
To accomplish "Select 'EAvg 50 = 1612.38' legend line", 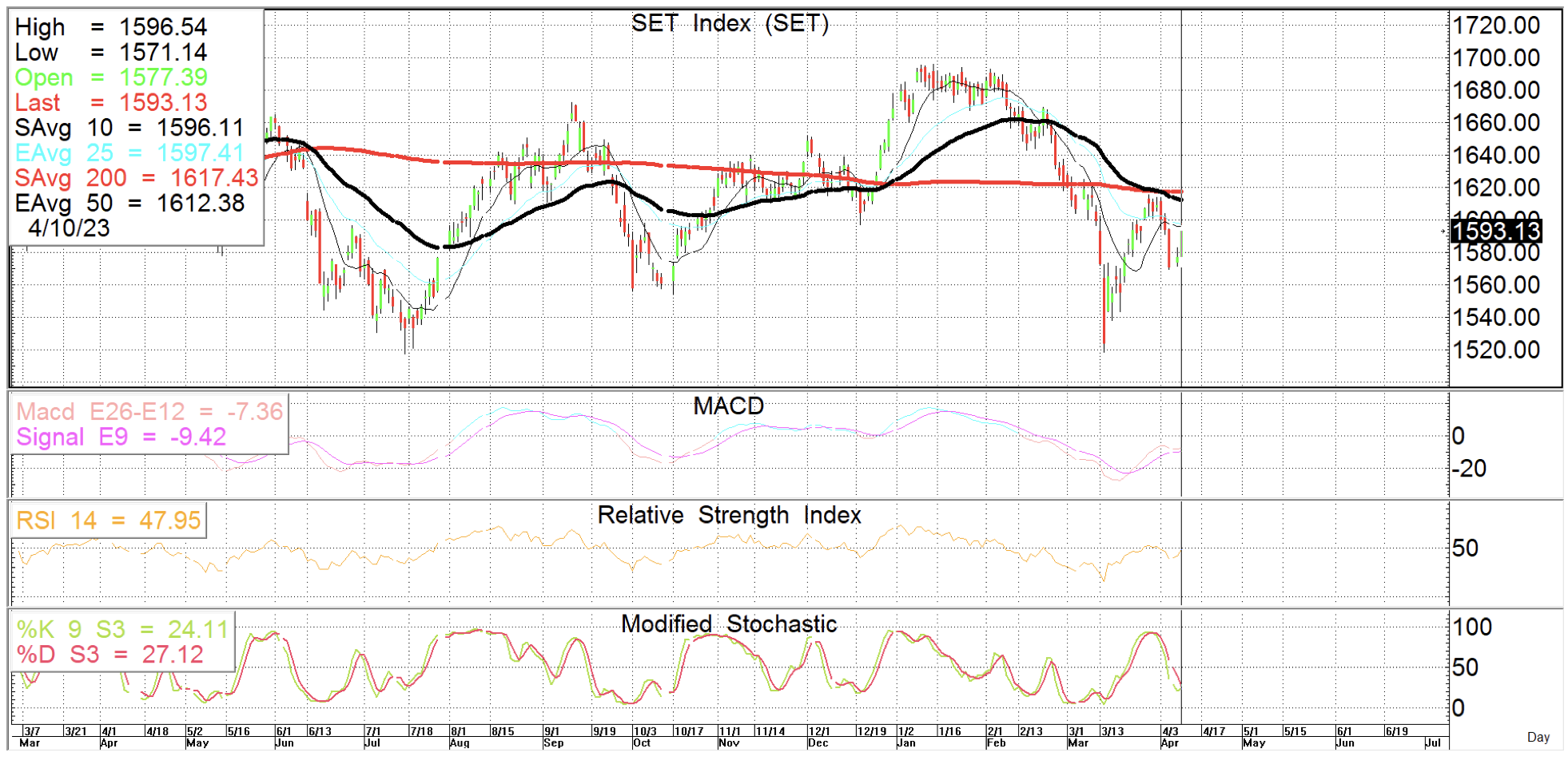I will pos(129,203).
